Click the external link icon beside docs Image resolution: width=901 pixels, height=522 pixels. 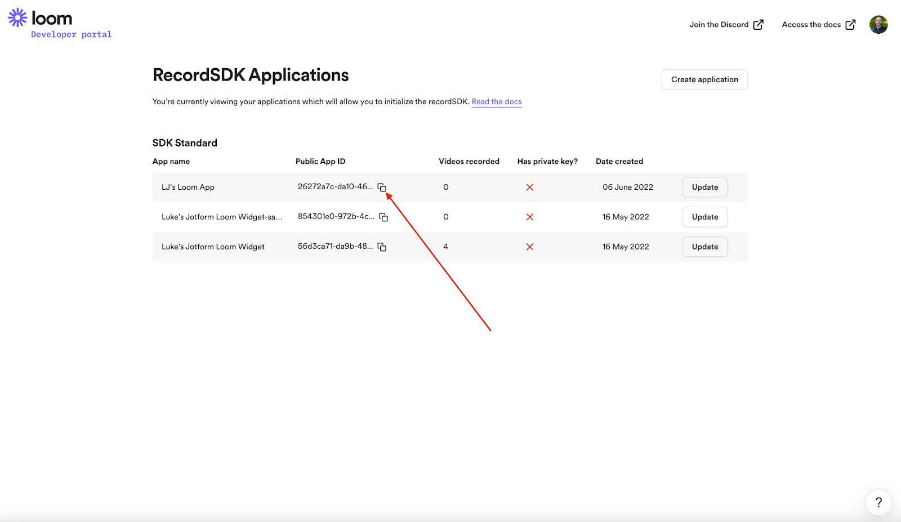[x=850, y=25]
